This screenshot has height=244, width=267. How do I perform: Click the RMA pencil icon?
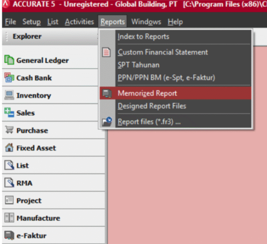[9, 182]
